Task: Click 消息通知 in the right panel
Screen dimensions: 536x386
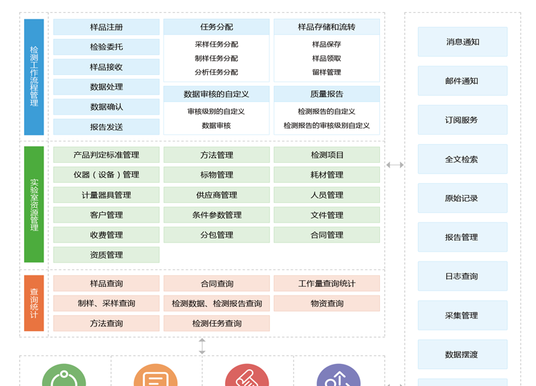Action: (462, 42)
